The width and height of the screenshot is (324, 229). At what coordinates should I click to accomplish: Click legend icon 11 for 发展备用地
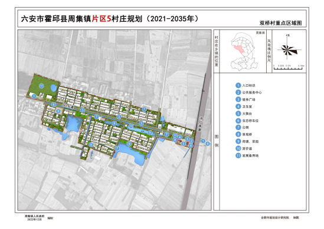point(238,155)
